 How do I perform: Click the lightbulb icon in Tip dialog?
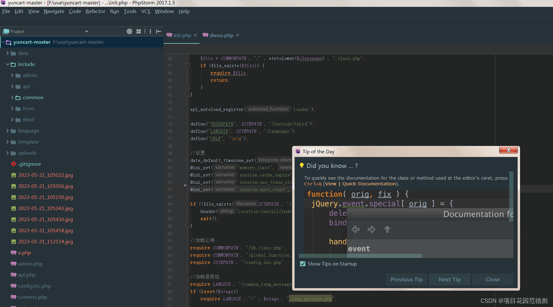[302, 166]
